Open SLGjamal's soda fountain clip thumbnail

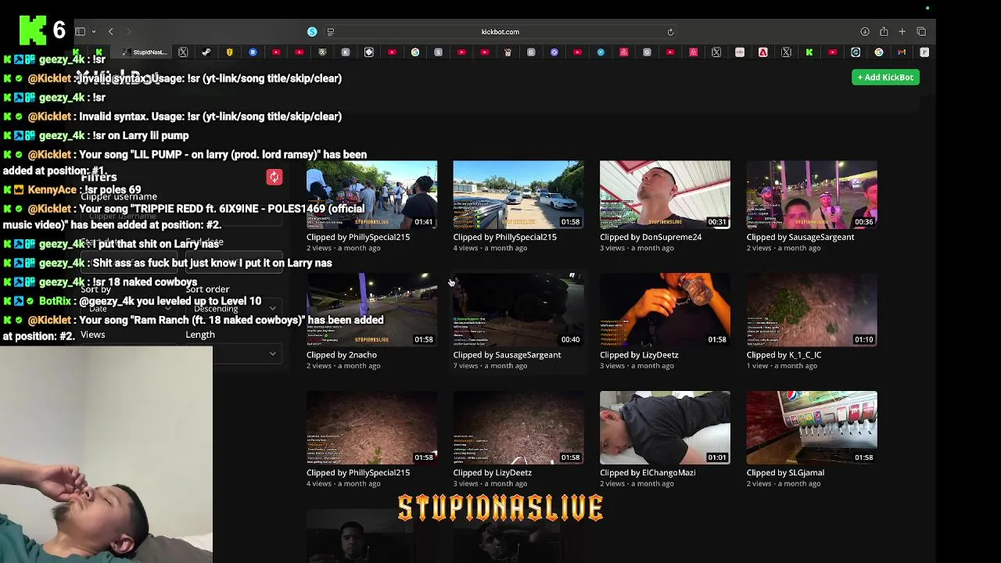point(812,428)
